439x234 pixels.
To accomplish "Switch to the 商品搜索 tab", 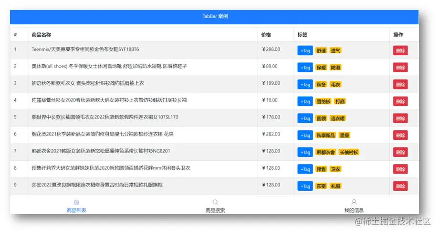I will click(x=215, y=206).
